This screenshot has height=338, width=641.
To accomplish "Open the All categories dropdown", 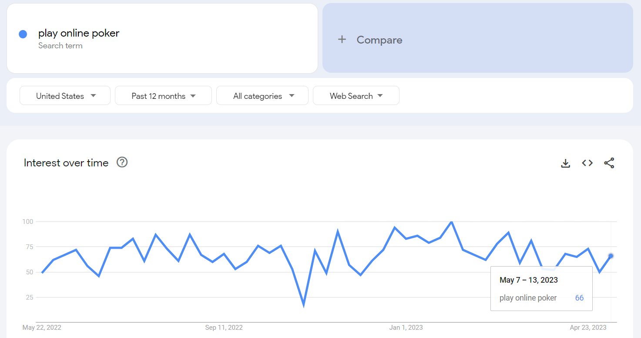I will point(262,95).
